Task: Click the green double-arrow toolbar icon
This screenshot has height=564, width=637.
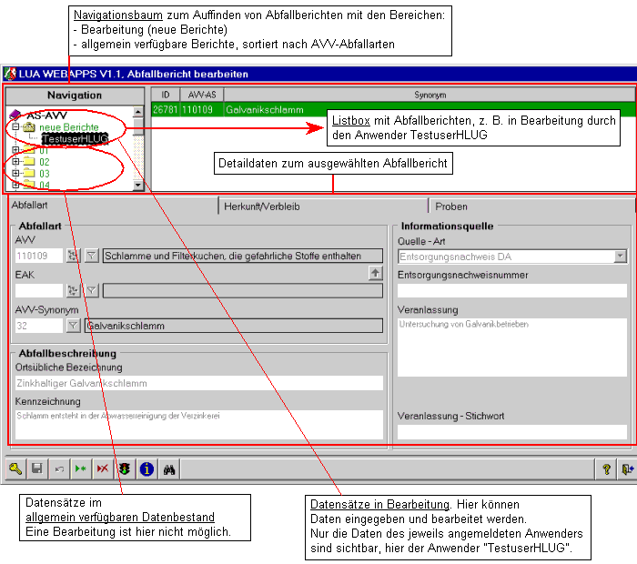Action: (81, 468)
